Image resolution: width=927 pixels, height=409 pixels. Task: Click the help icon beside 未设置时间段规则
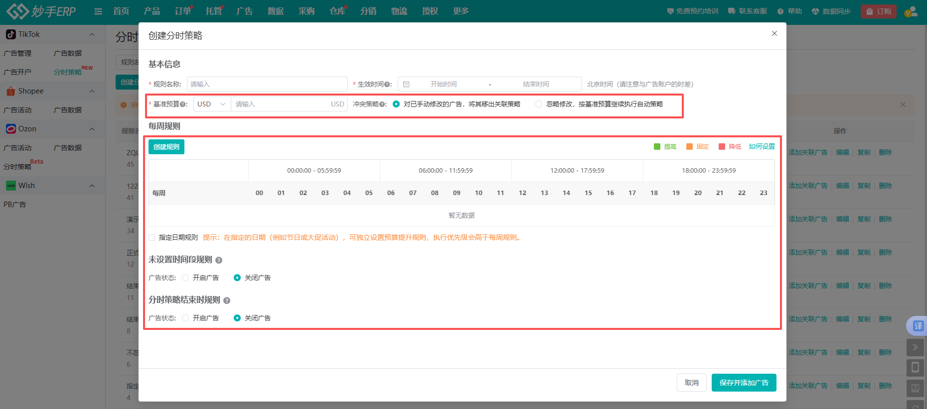tap(219, 260)
